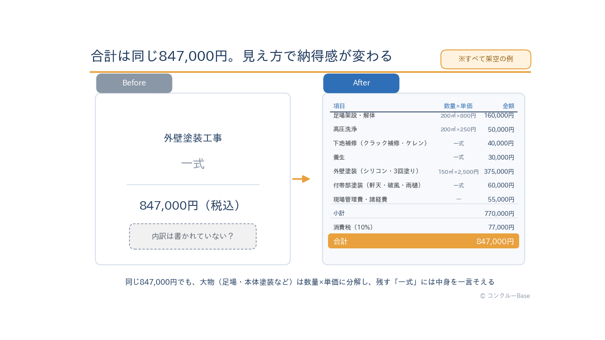Click the 外壁塗装工事 heading
The width and height of the screenshot is (605, 340).
point(193,138)
